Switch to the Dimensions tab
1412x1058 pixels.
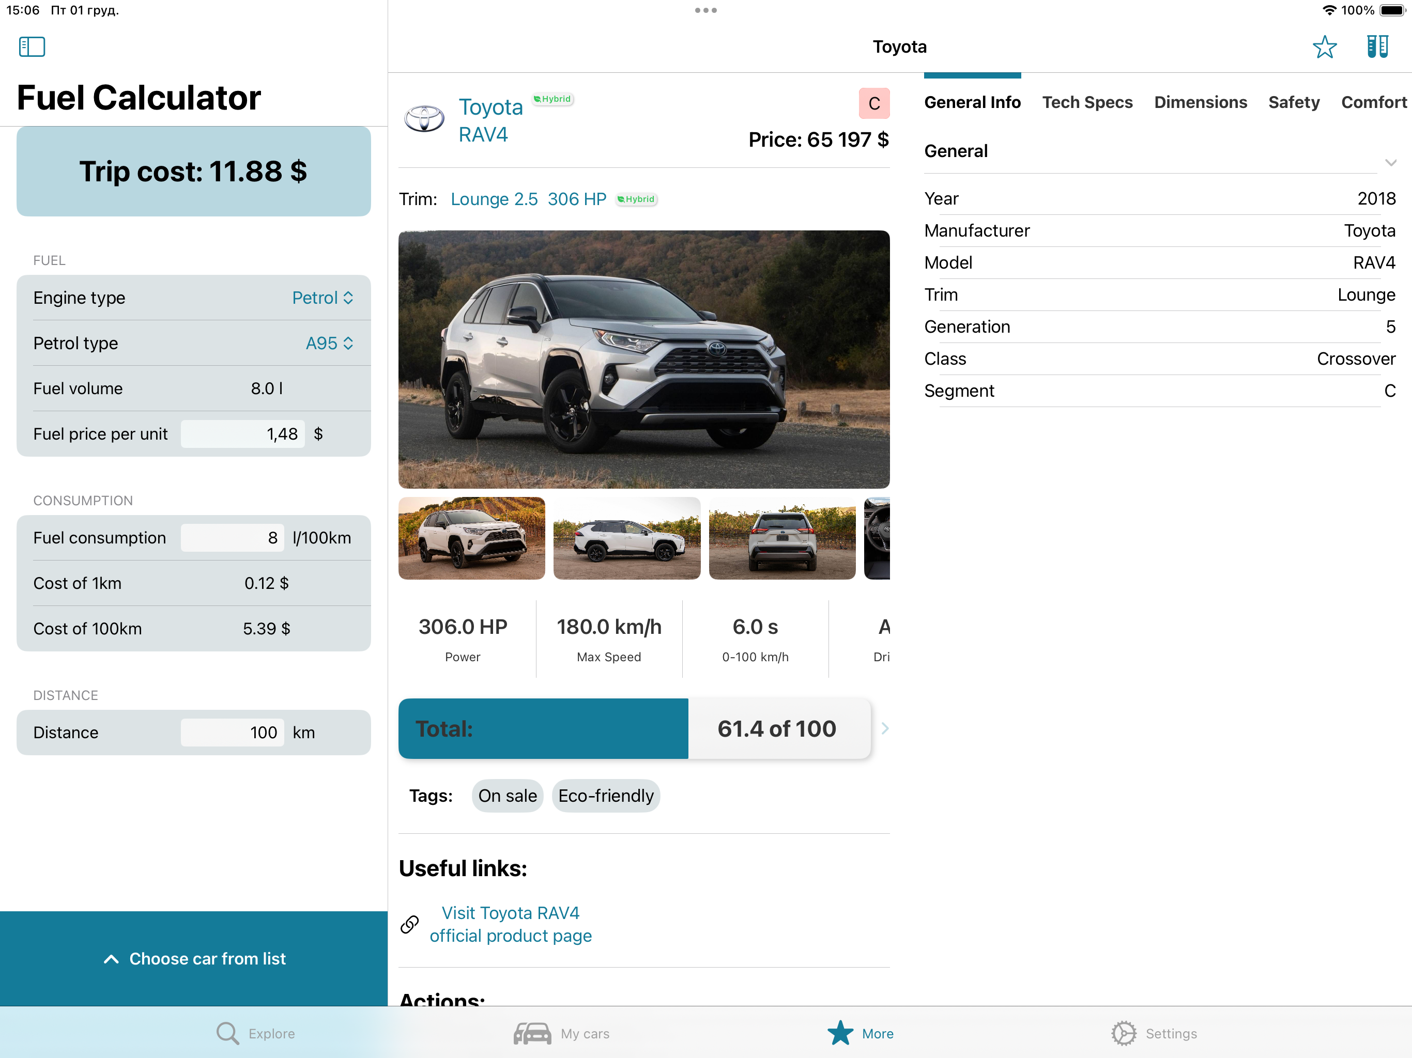coord(1200,102)
